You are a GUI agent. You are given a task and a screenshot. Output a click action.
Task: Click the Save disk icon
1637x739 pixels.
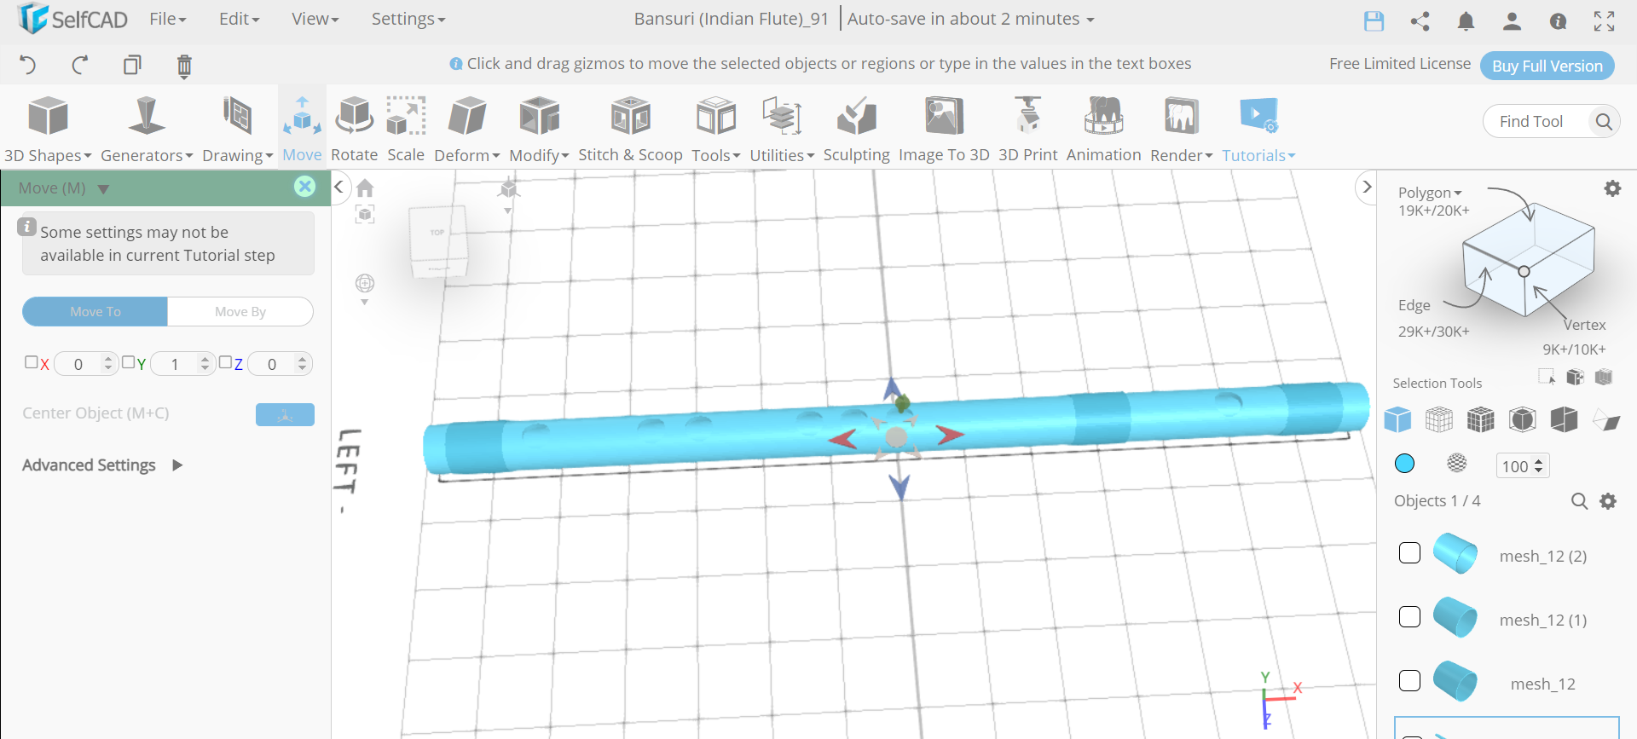pos(1374,20)
